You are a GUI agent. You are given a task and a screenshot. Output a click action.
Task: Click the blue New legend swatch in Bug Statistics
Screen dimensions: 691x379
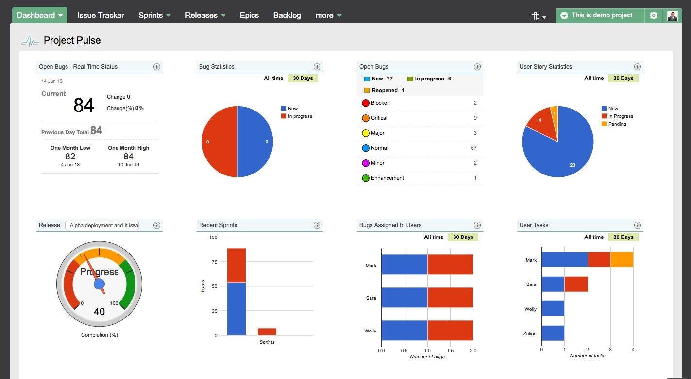pyautogui.click(x=284, y=109)
